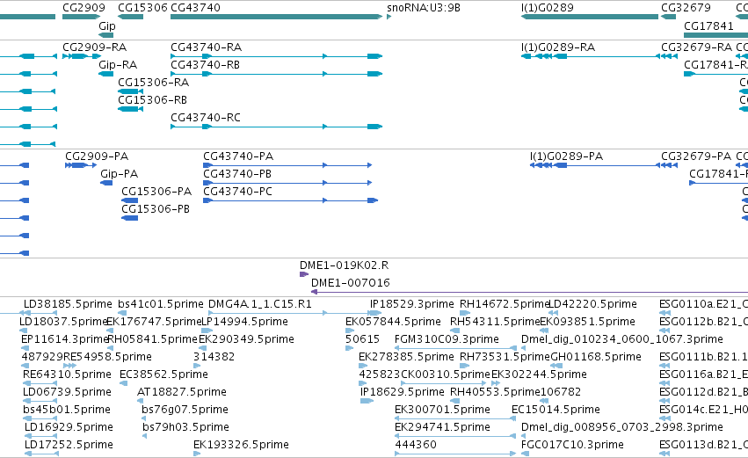Select the DME1-007O16 clone label
The height and width of the screenshot is (458, 748).
tap(351, 283)
